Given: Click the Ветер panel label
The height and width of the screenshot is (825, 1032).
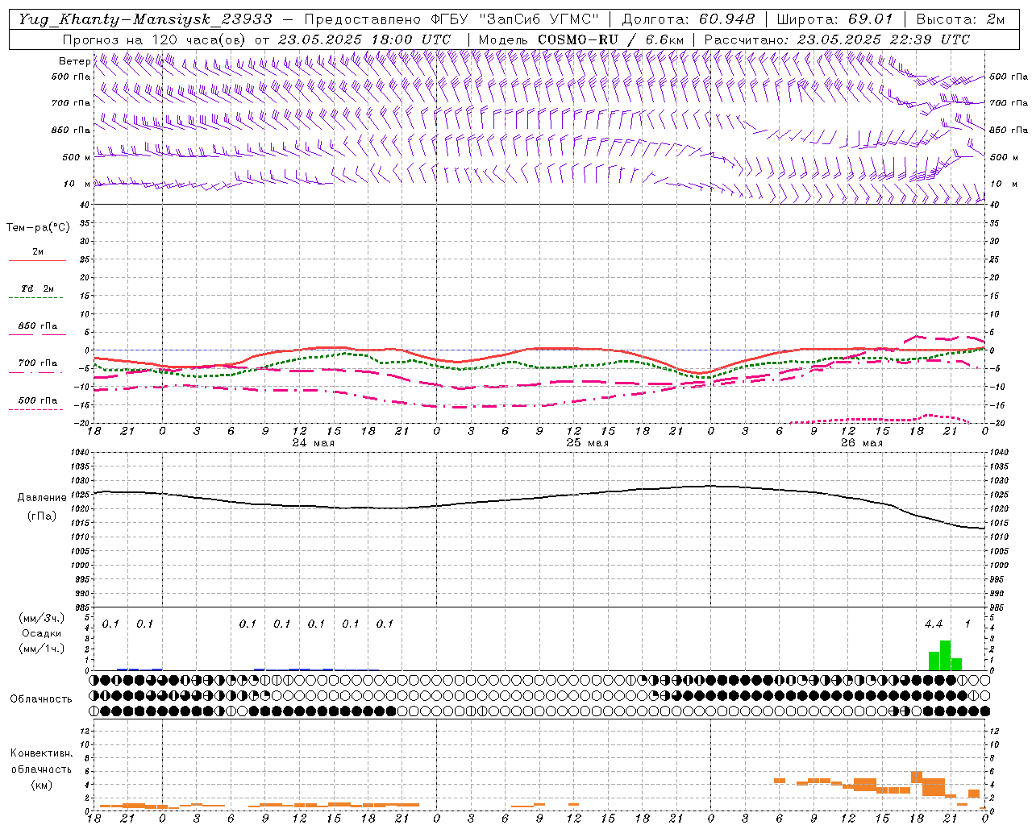Looking at the screenshot, I should click(x=74, y=61).
